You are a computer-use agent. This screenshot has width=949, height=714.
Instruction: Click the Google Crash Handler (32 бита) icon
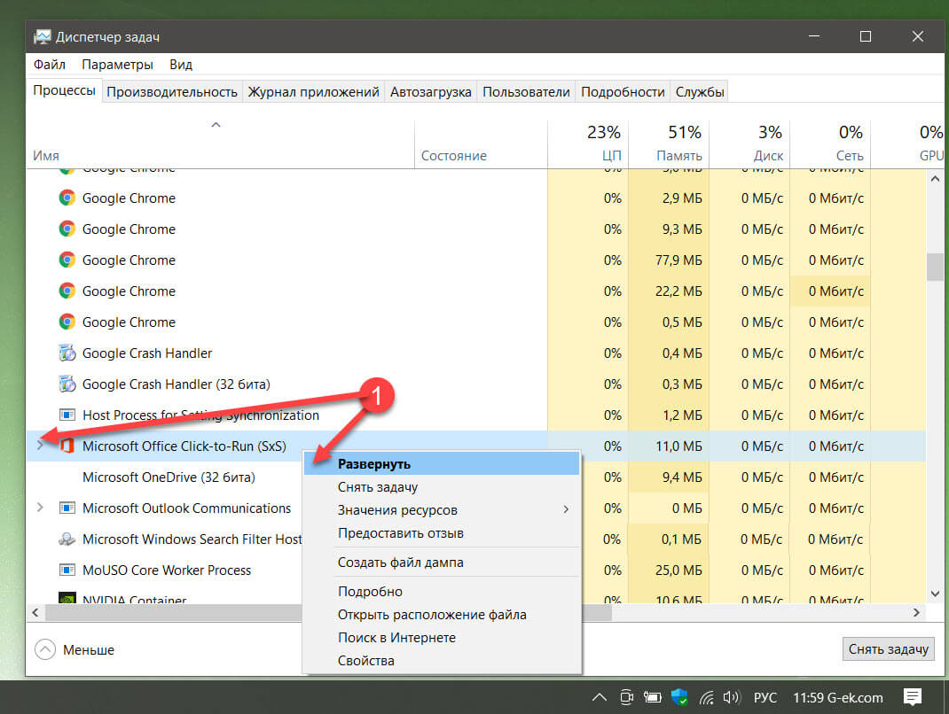(67, 384)
